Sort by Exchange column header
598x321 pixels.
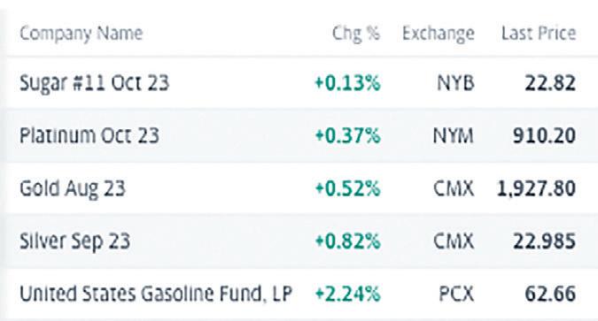[x=439, y=34]
